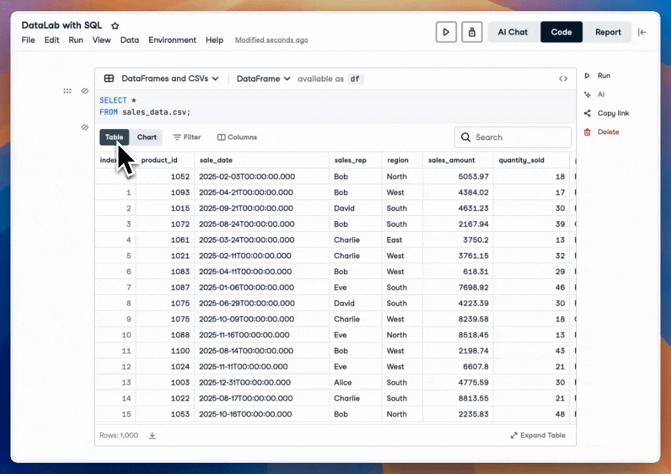This screenshot has width=671, height=474.
Task: Click the df variable name chip
Action: [x=355, y=79]
